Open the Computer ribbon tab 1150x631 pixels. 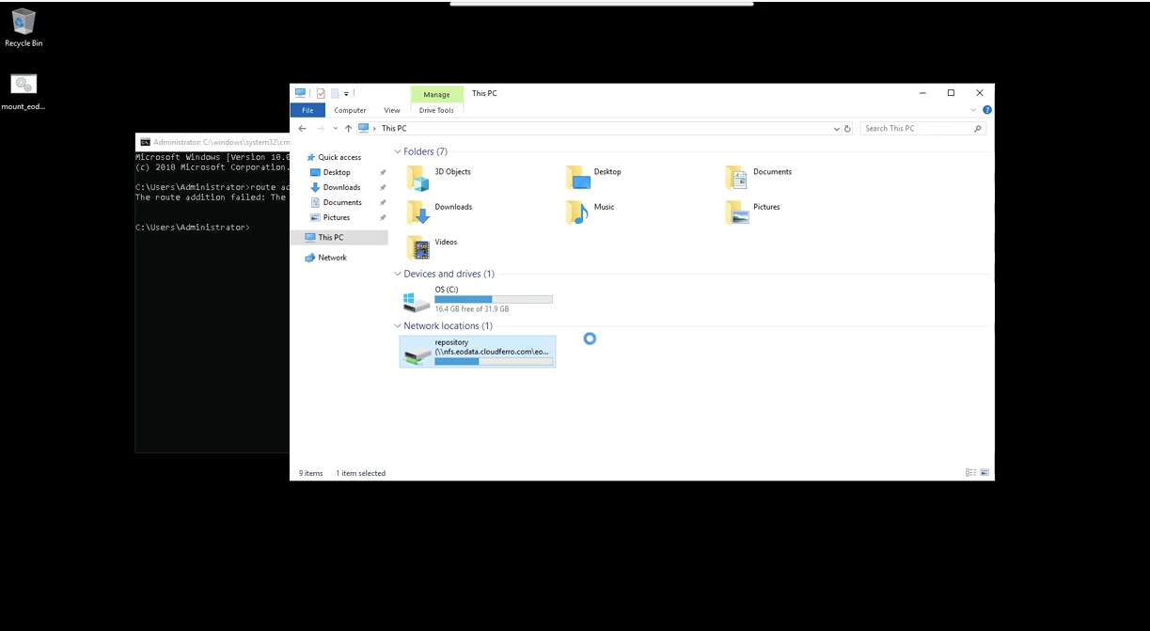(350, 110)
